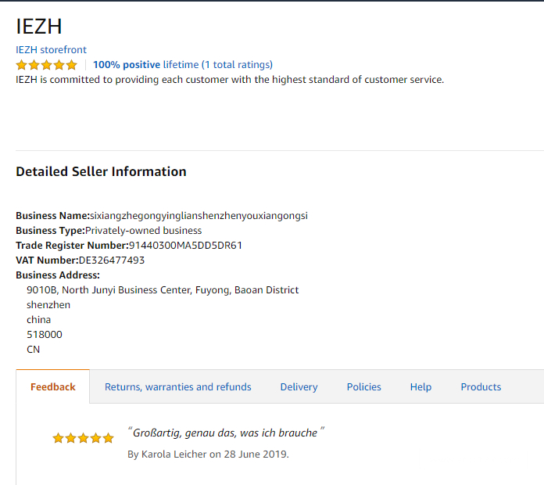This screenshot has height=485, width=544.
Task: Switch to the Feedback tab
Action: click(53, 386)
